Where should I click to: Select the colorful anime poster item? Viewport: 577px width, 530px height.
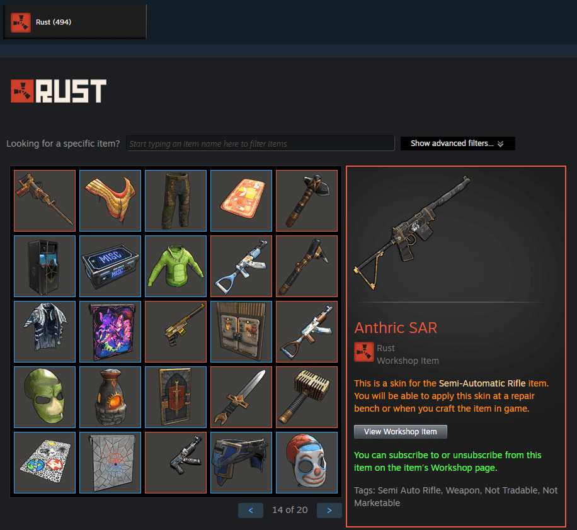[x=110, y=332]
